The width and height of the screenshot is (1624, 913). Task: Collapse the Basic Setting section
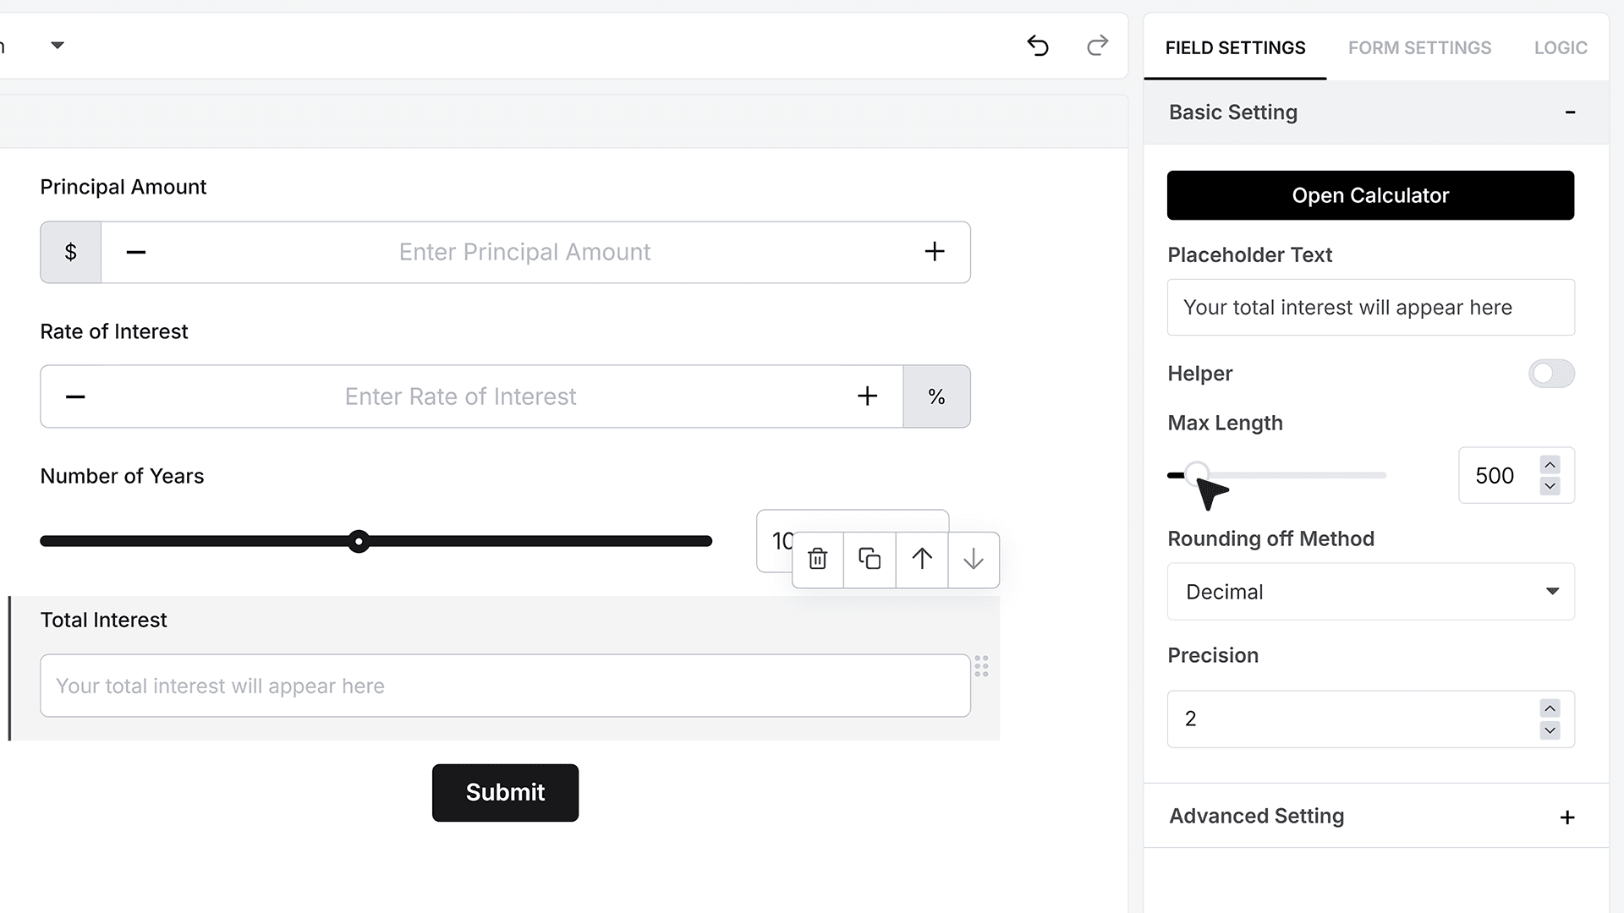(1570, 112)
